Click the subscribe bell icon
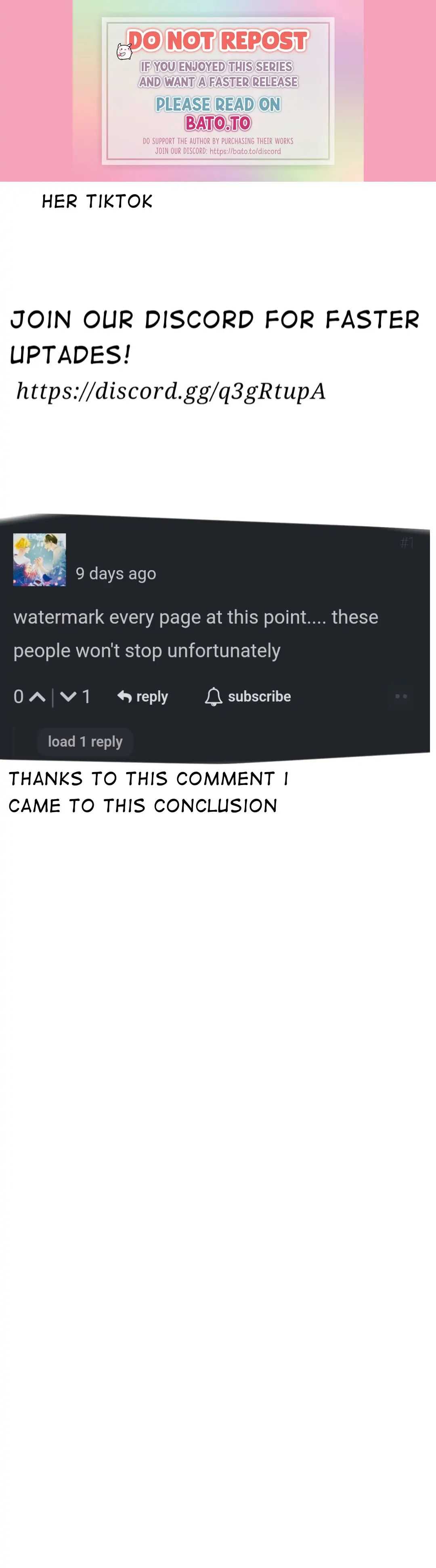 213,696
